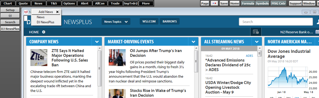
Task: Click the Save toolbar button
Action: 224,3
